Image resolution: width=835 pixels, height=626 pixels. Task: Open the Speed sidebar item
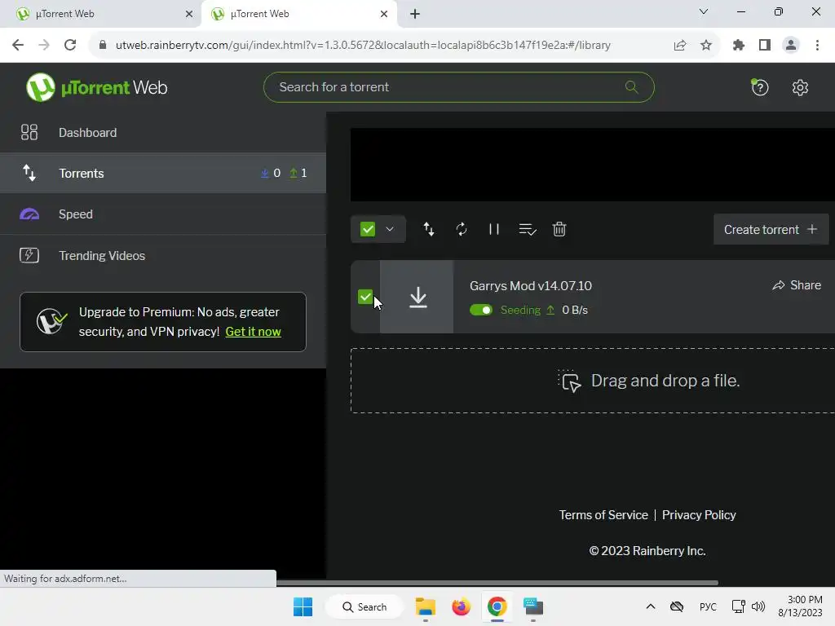tap(163, 214)
